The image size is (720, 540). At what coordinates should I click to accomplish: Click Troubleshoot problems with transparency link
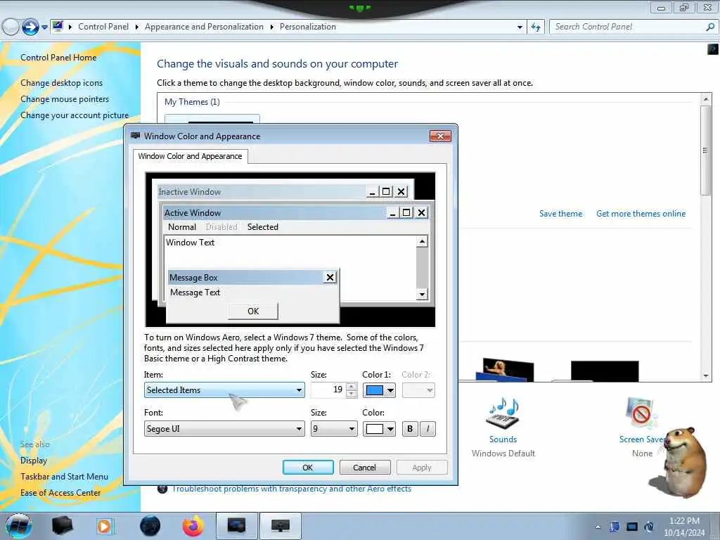click(292, 489)
